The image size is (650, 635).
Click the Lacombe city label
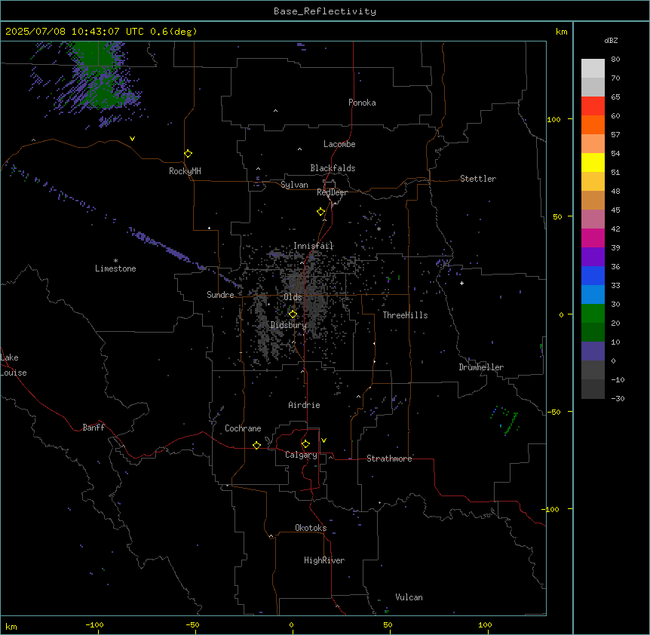[x=339, y=144]
